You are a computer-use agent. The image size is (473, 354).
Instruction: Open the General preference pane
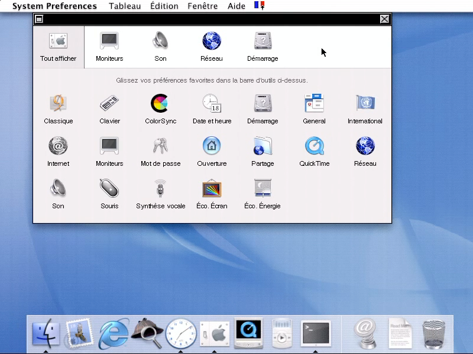tap(314, 109)
